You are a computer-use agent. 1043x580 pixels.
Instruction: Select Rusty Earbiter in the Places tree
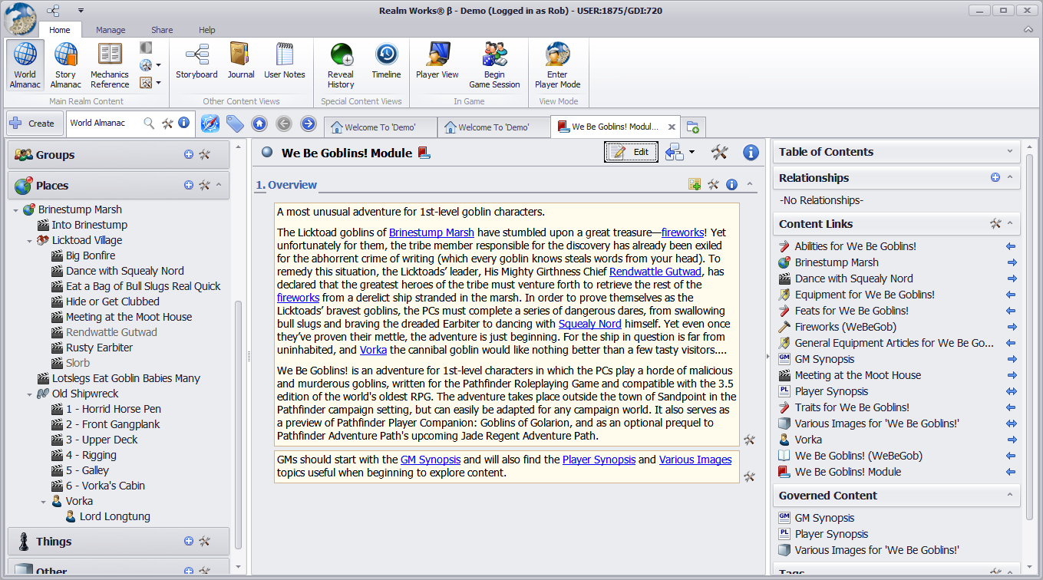point(99,348)
